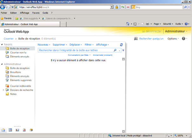The width and height of the screenshot is (192, 138).
Task: Open the address book icon near Rechercher quelqu'un
Action: click(136, 39)
